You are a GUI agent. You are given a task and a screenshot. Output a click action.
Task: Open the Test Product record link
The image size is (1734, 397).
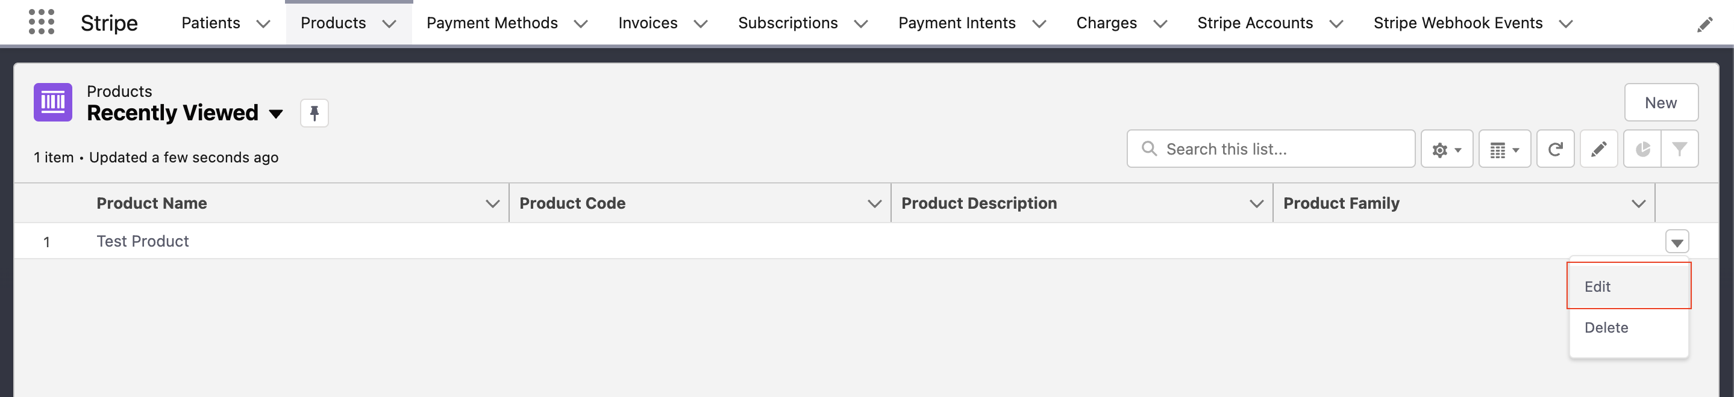tap(143, 241)
